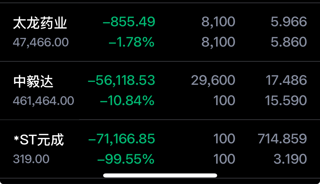Select the 29,600 share quantity
The width and height of the screenshot is (320, 184).
coord(213,80)
